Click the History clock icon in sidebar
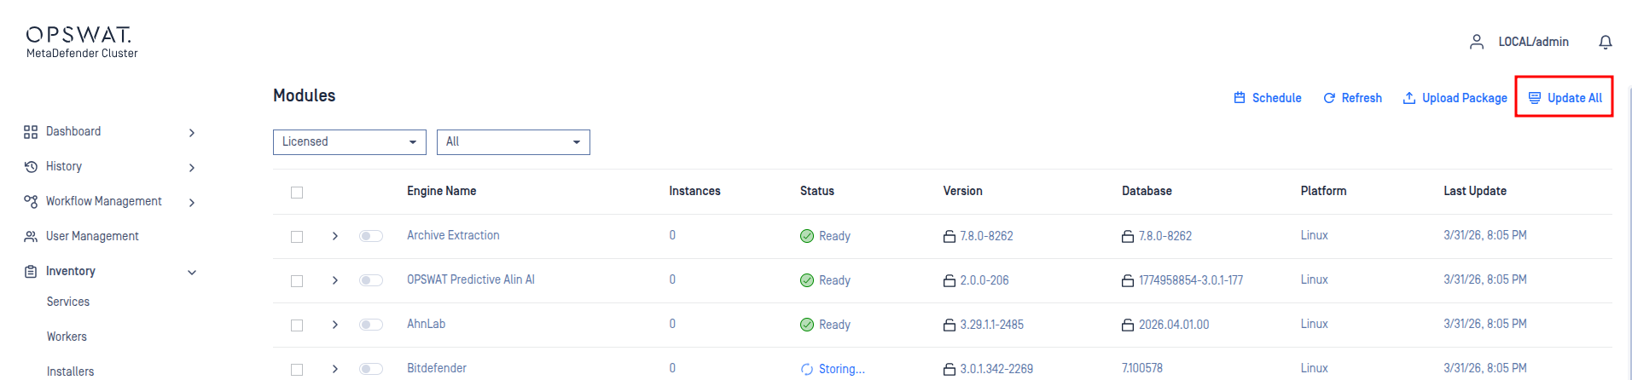The width and height of the screenshot is (1632, 380). (31, 167)
